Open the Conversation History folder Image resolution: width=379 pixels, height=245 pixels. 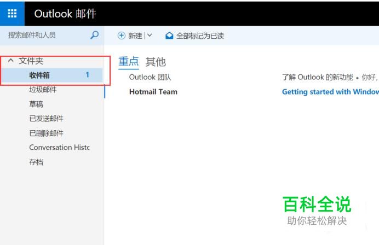pyautogui.click(x=60, y=147)
